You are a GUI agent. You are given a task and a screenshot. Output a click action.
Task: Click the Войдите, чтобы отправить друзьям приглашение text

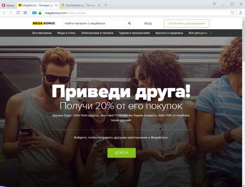tap(121, 137)
